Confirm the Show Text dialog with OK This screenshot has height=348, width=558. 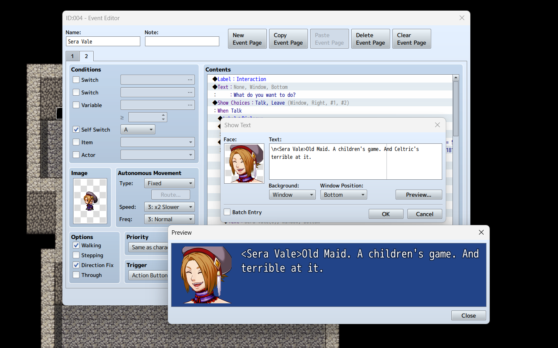(386, 214)
